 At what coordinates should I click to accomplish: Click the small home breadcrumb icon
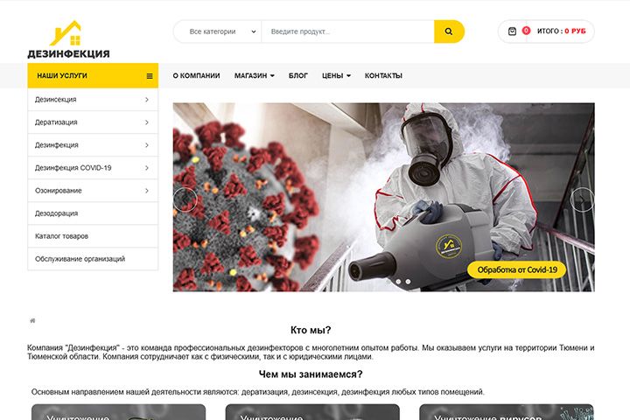click(32, 321)
